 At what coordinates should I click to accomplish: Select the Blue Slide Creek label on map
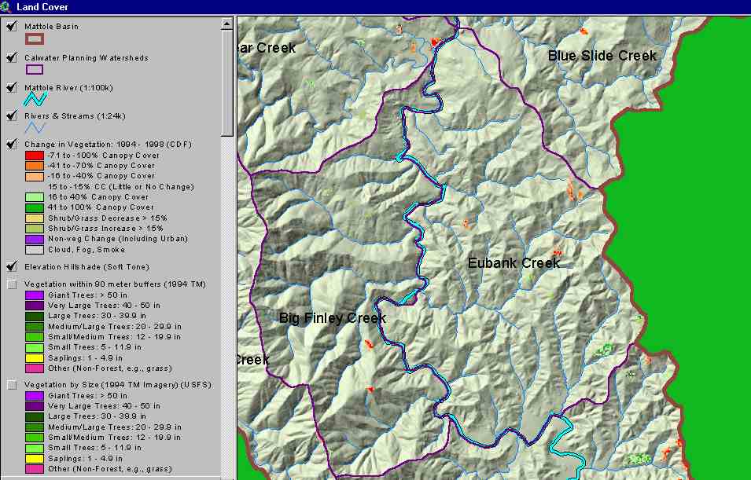tap(602, 56)
